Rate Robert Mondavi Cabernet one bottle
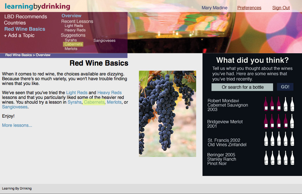This screenshot has height=194, width=302. [266, 104]
